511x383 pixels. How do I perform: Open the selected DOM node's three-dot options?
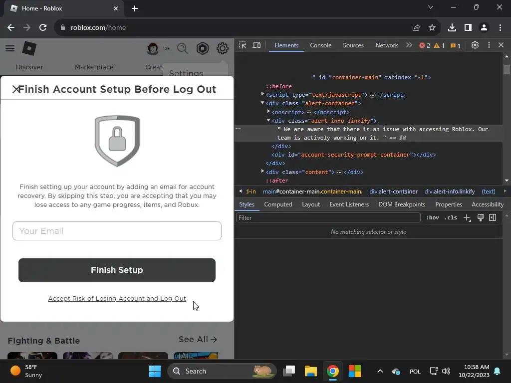point(238,129)
